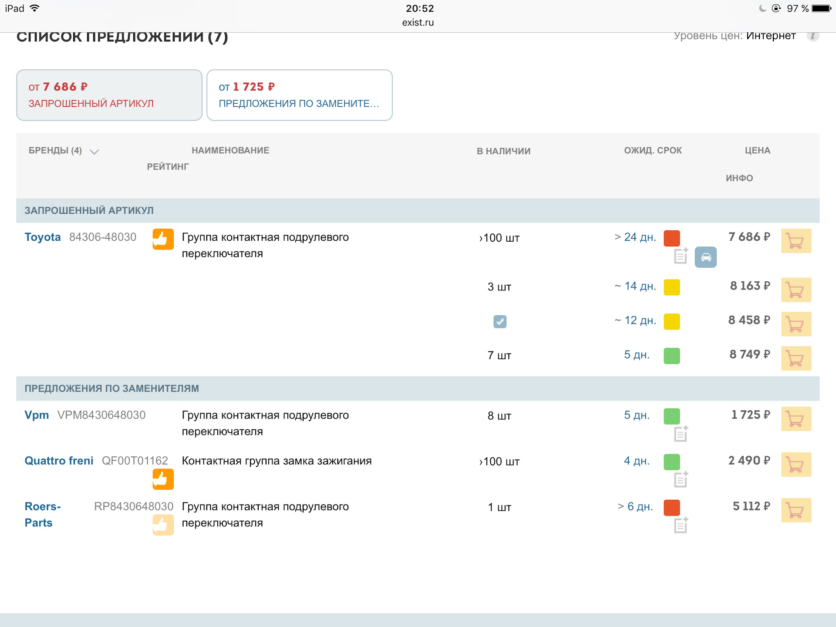Click the price level info icon

point(812,36)
